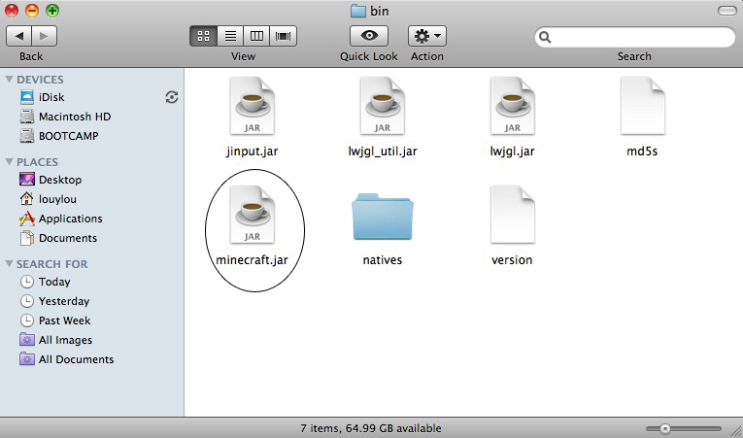Select the minecraft.jar file icon
The width and height of the screenshot is (743, 438).
253,215
